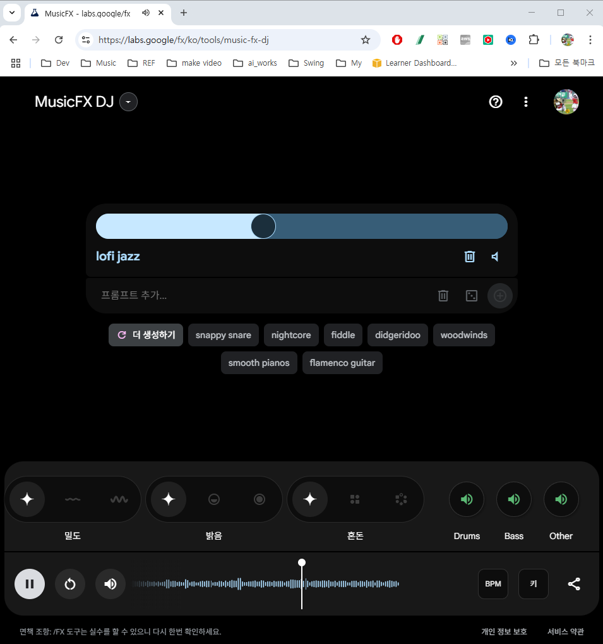Select low density flat wave option

[73, 499]
